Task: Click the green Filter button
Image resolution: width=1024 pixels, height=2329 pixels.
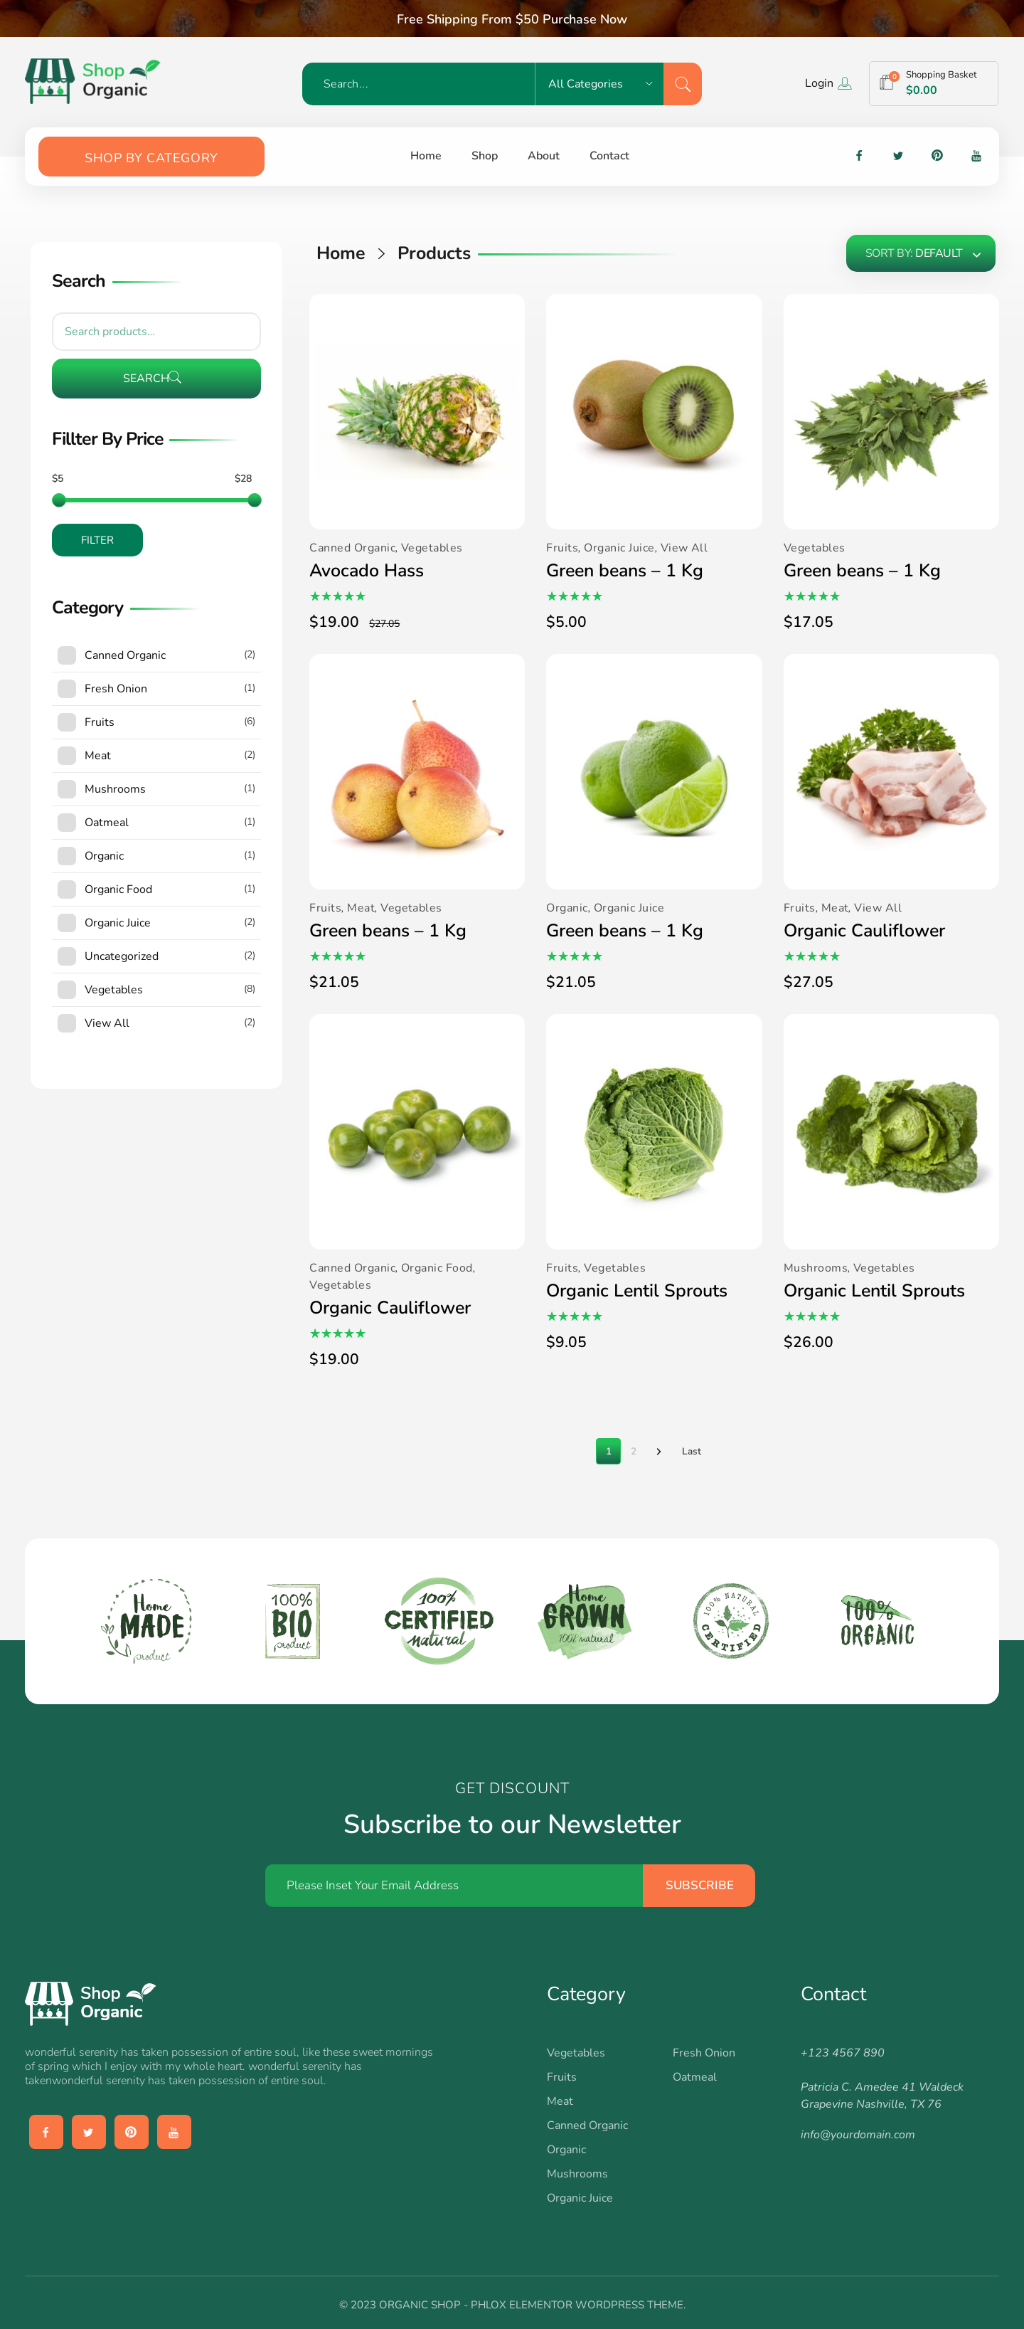Action: [97, 540]
